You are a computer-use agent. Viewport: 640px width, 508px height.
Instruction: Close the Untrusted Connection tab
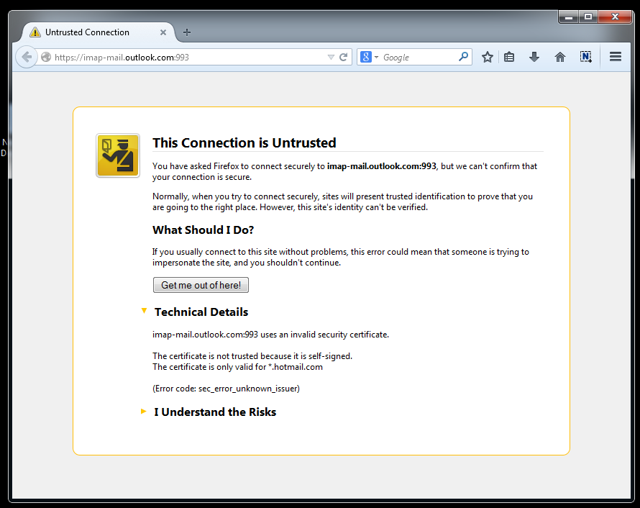(163, 32)
